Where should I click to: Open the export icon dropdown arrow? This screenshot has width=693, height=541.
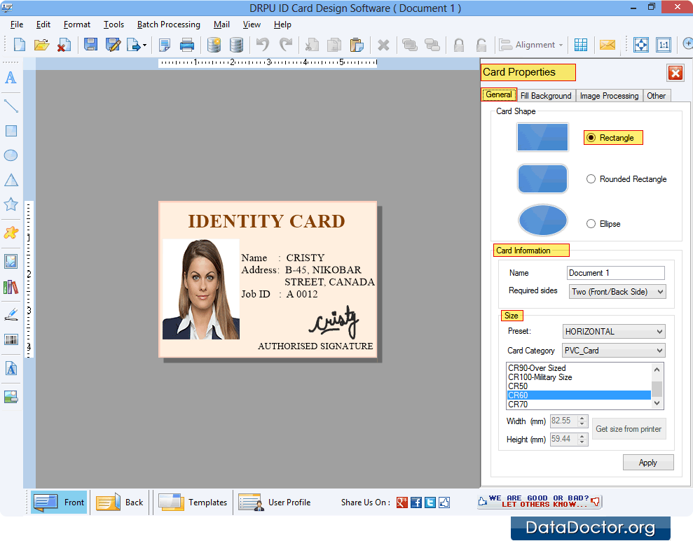[144, 45]
